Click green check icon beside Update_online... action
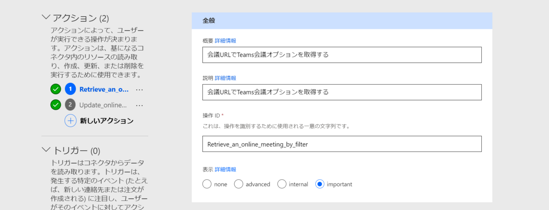The height and width of the screenshot is (210, 549). coord(56,105)
